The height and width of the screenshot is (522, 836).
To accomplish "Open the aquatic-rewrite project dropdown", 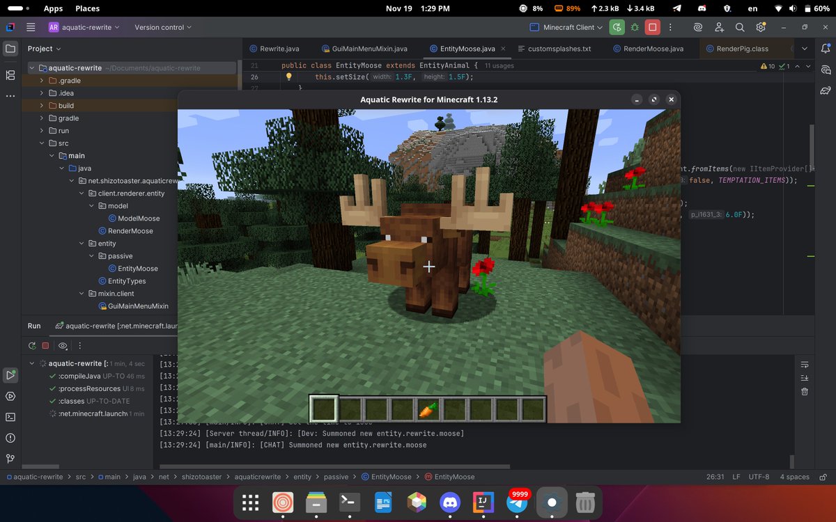I will pyautogui.click(x=84, y=27).
